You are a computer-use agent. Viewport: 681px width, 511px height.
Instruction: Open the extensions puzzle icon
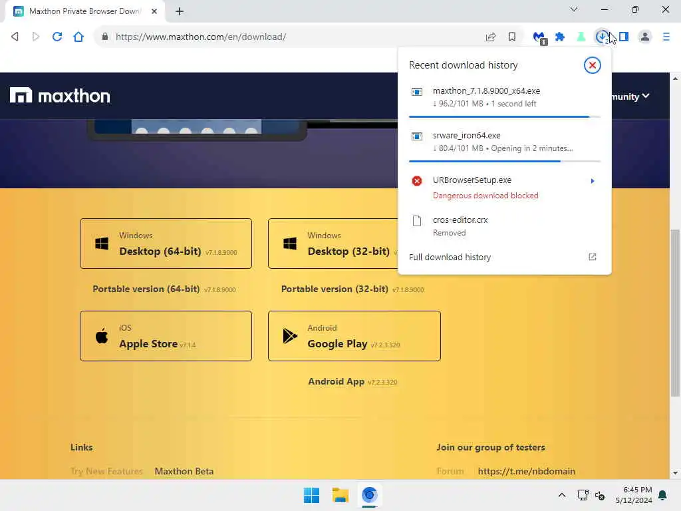[x=560, y=37]
